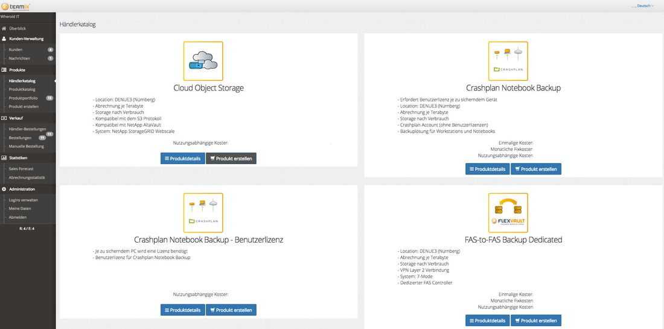Screen dimensions: 664x329
Task: Open Produktdetails for Crashplan Notebook Backup
Action: coord(487,169)
